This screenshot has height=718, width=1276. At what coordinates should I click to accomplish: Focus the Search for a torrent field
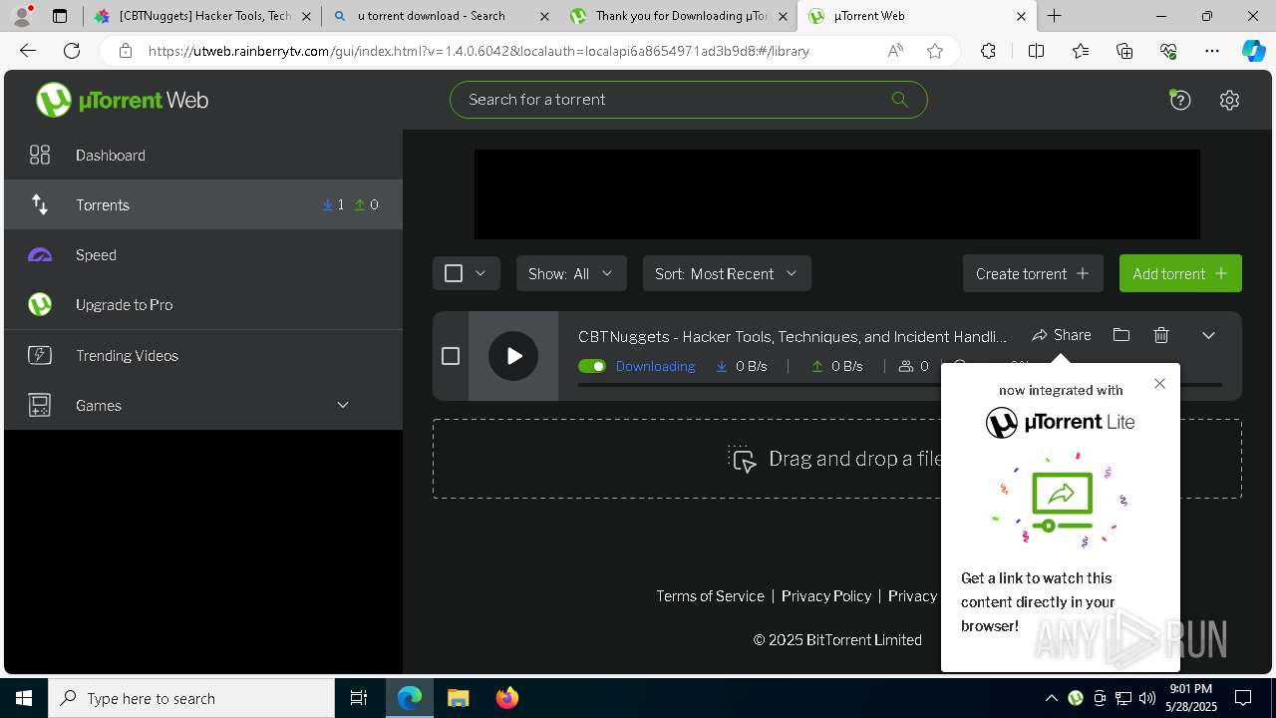point(688,100)
